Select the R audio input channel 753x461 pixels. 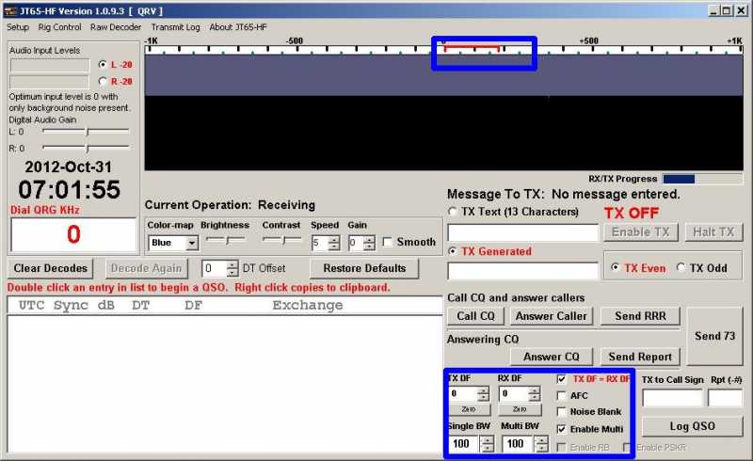103,81
